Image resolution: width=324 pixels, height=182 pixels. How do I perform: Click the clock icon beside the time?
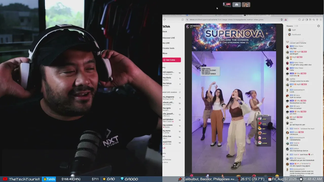[x=301, y=179]
